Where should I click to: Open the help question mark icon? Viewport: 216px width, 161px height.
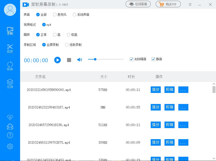(x=10, y=135)
